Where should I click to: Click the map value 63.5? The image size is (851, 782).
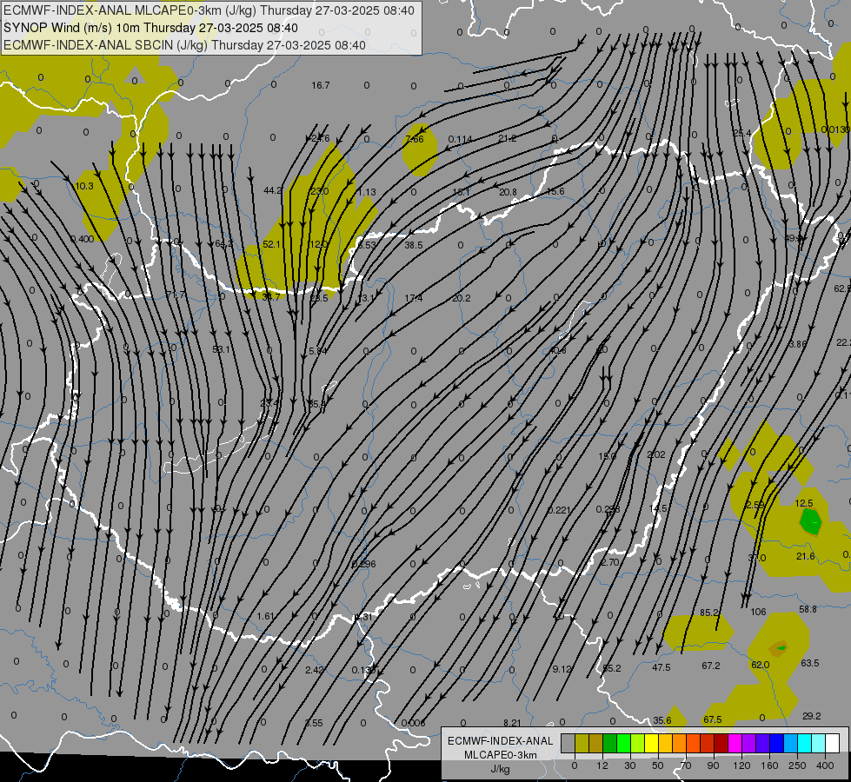pos(810,663)
